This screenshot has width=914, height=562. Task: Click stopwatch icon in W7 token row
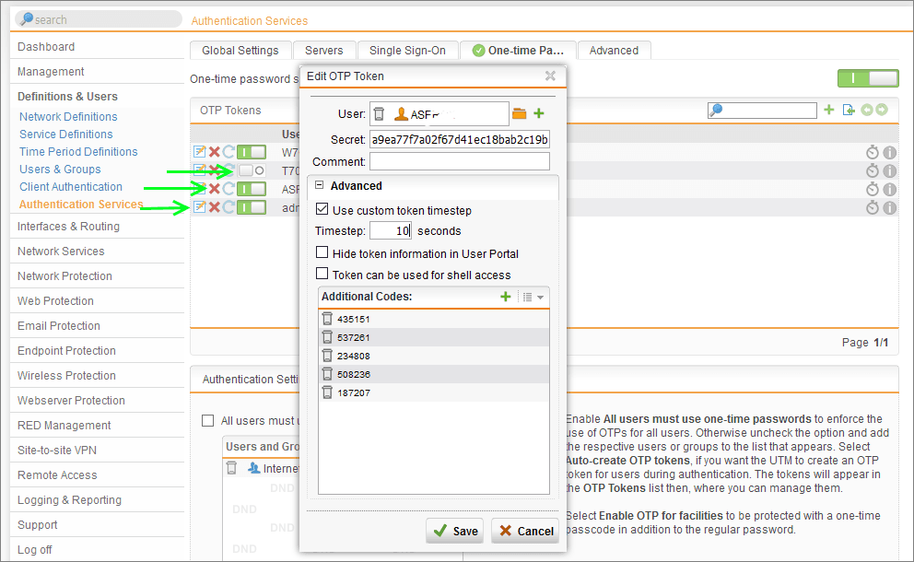[872, 152]
